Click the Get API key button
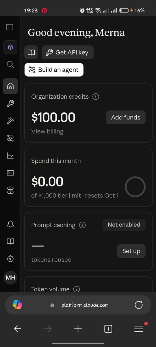The height and width of the screenshot is (347, 156). tap(68, 52)
